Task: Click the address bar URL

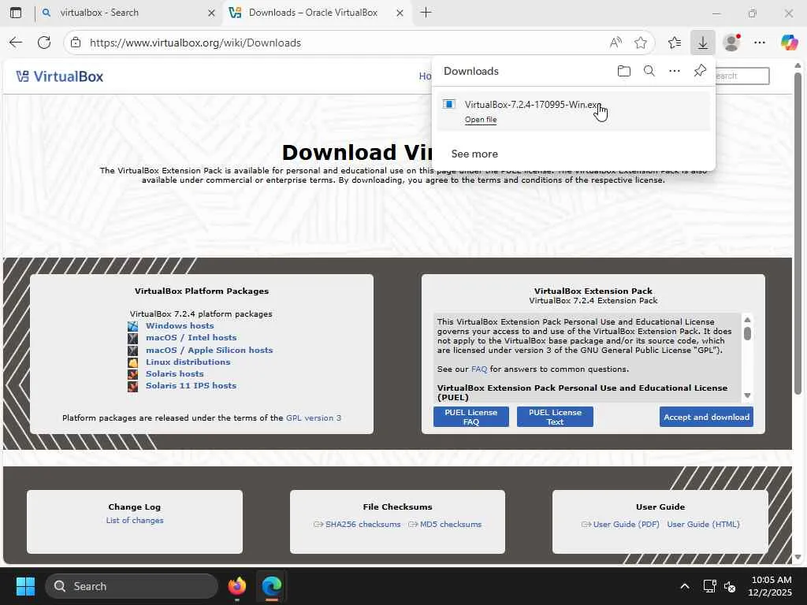Action: 195,43
